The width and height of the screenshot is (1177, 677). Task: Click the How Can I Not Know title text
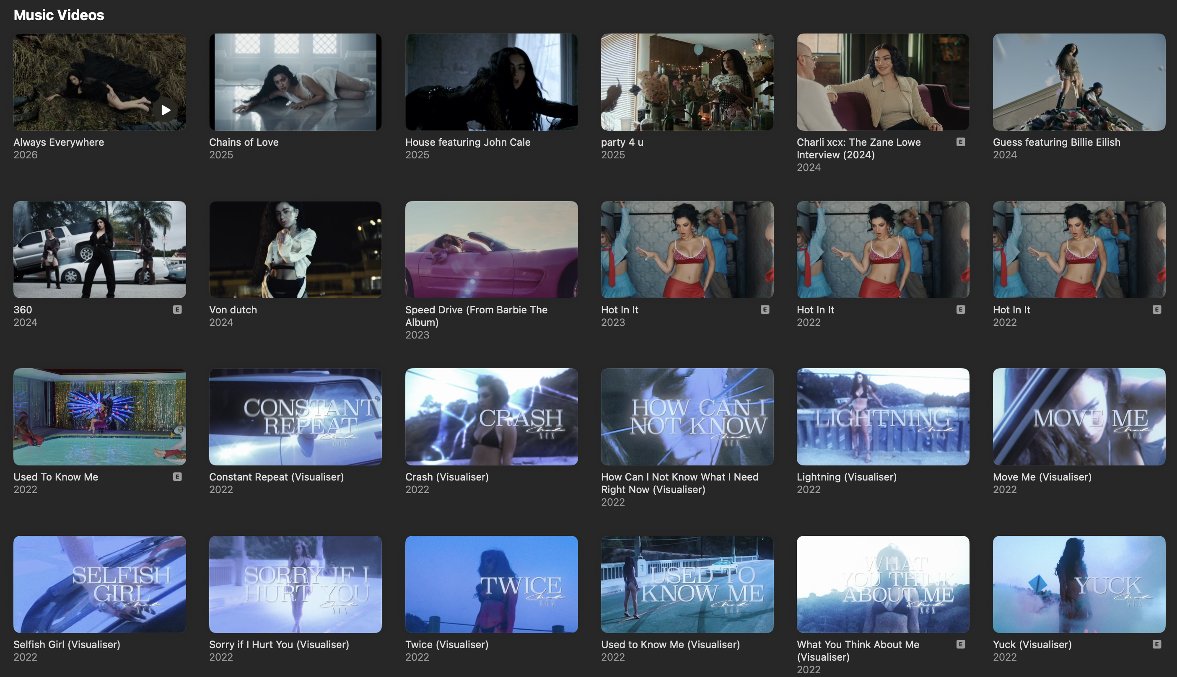click(680, 483)
